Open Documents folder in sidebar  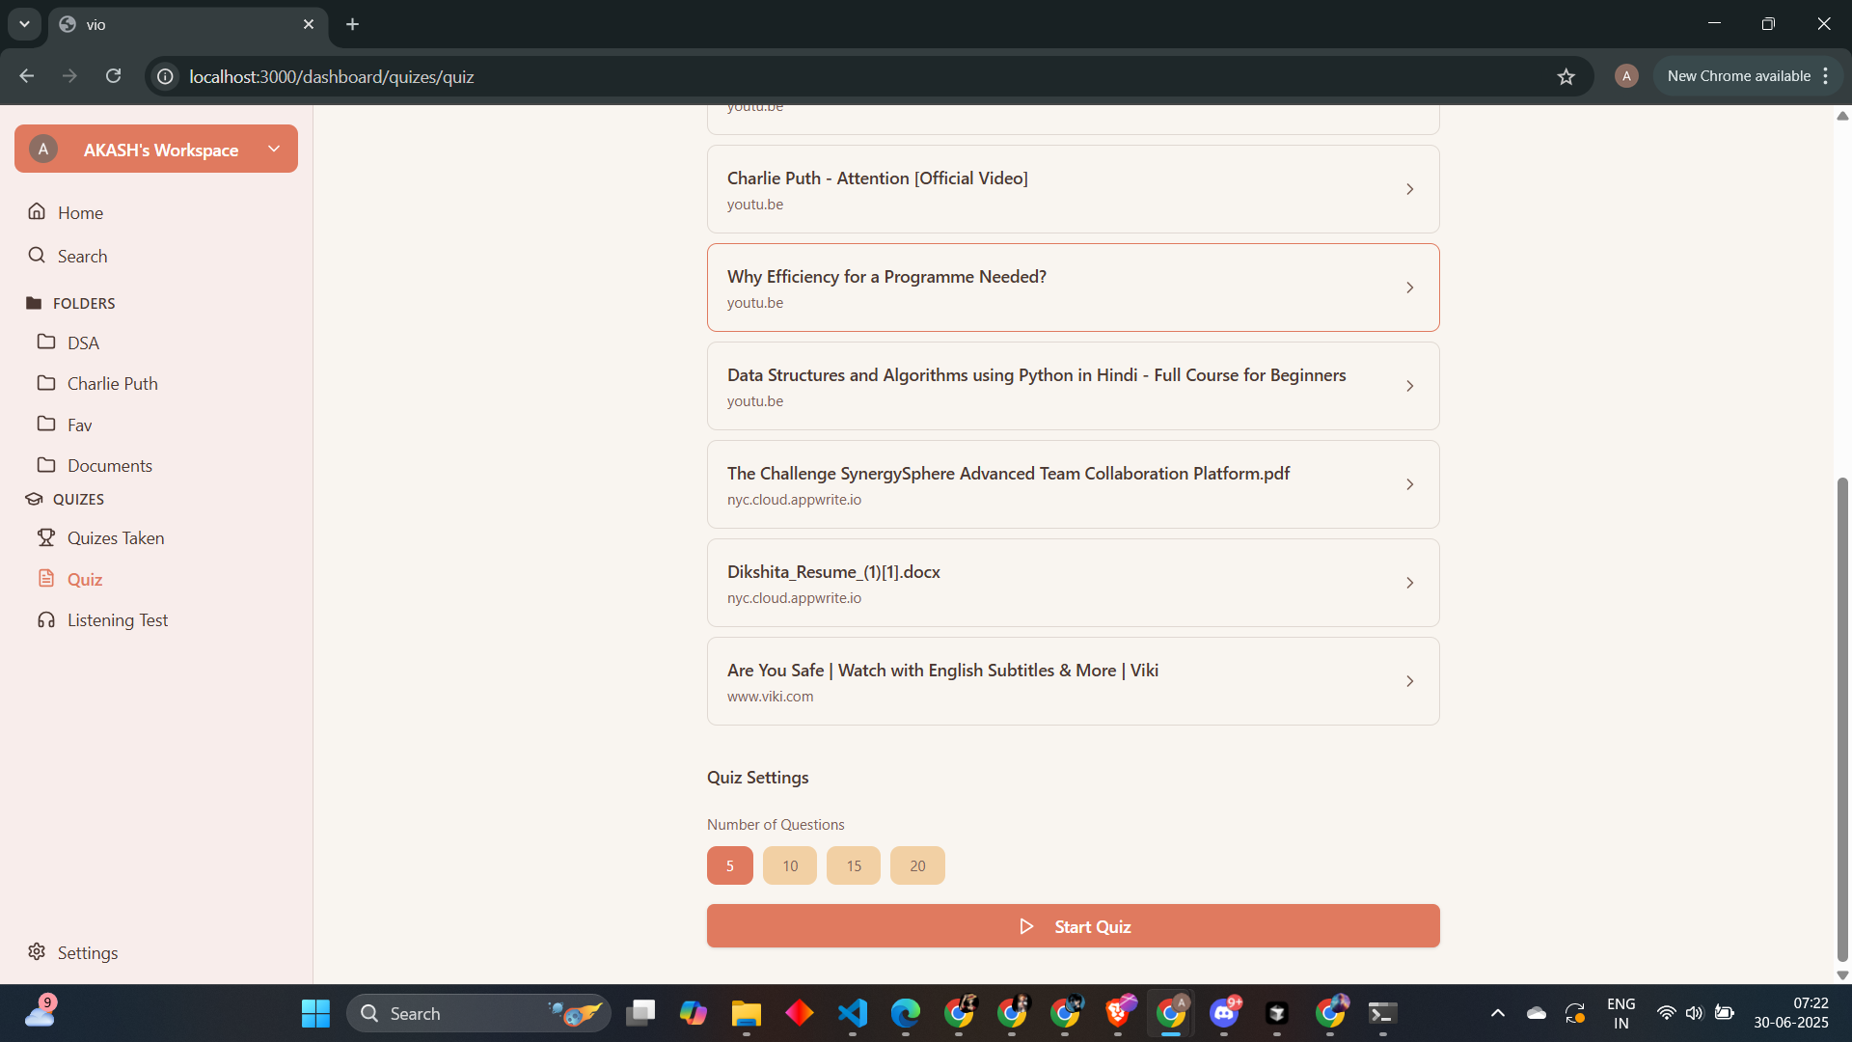click(x=109, y=465)
